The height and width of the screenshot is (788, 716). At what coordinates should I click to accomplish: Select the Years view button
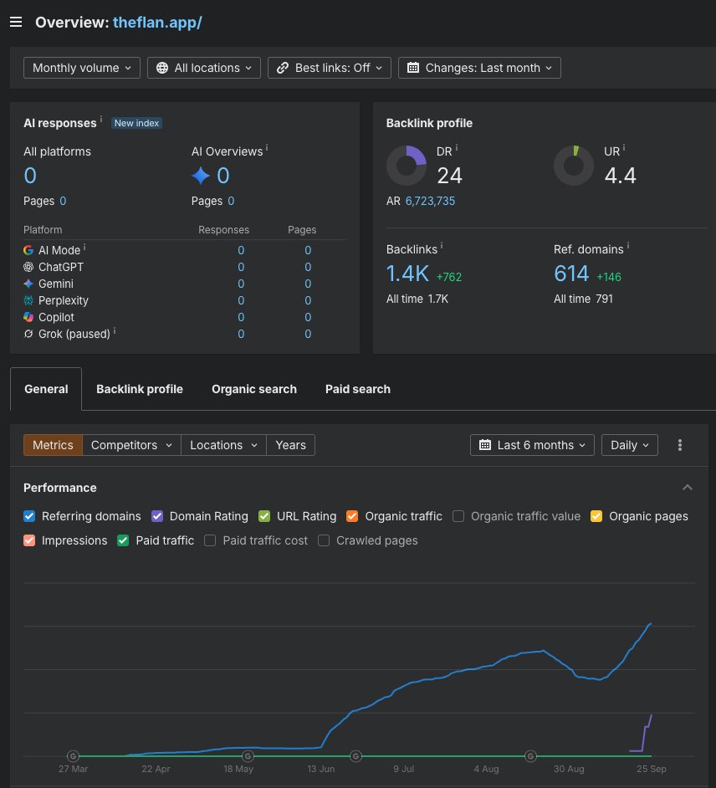tap(290, 445)
